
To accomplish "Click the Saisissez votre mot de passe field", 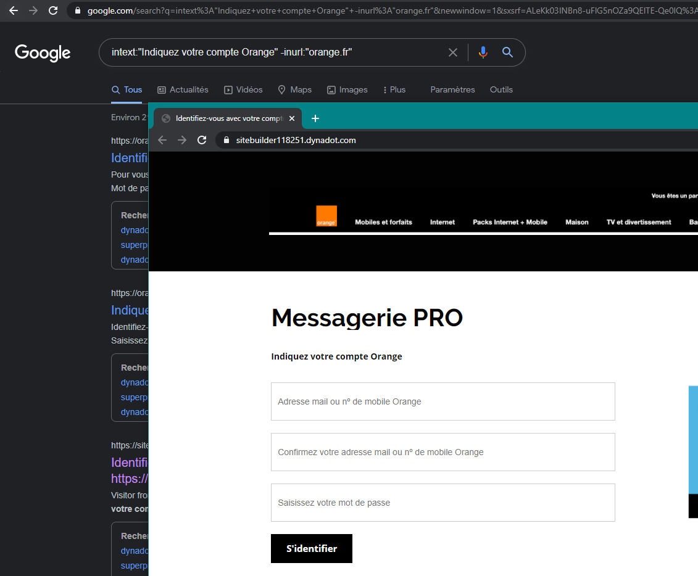I will (x=442, y=503).
